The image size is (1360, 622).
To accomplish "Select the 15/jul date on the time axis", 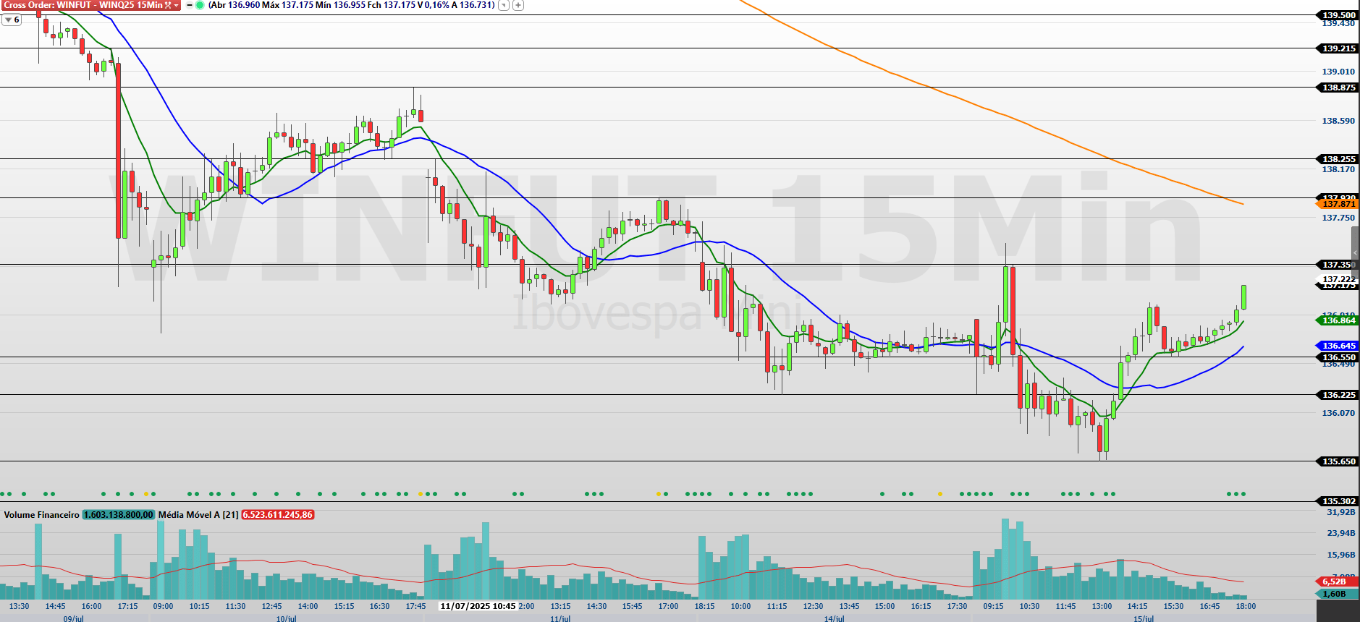I will pos(1144,618).
